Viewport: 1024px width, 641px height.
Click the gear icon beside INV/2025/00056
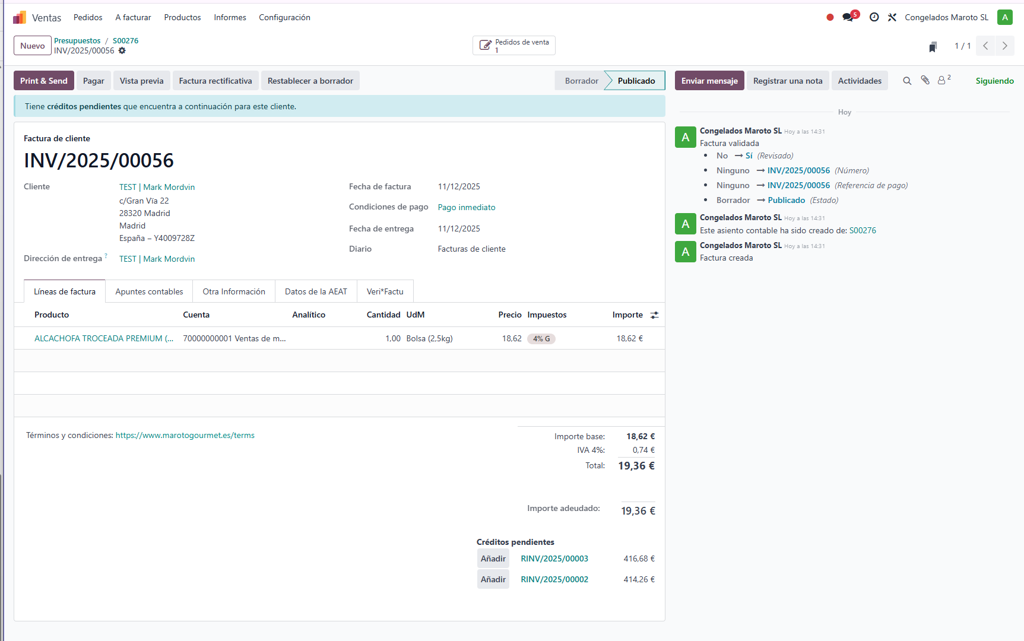coord(122,51)
